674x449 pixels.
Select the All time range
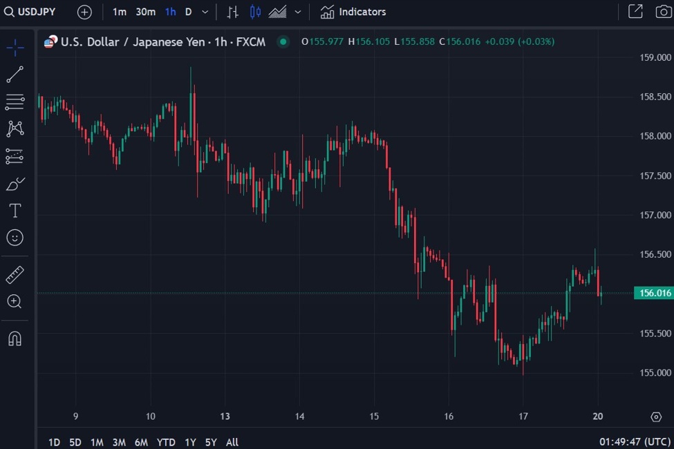point(232,441)
